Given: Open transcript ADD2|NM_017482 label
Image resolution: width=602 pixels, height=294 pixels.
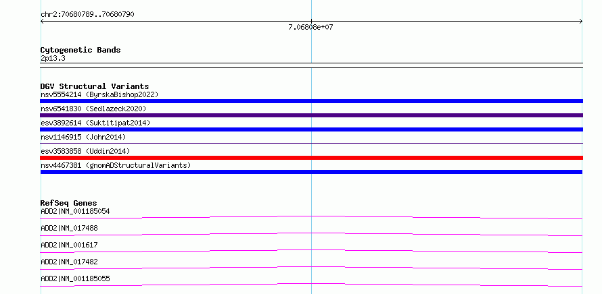Looking at the screenshot, I should pyautogui.click(x=69, y=262).
